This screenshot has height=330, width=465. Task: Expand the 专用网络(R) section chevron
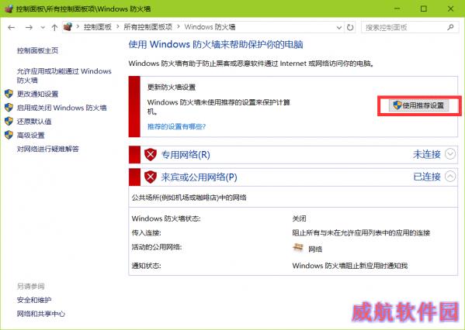450,154
